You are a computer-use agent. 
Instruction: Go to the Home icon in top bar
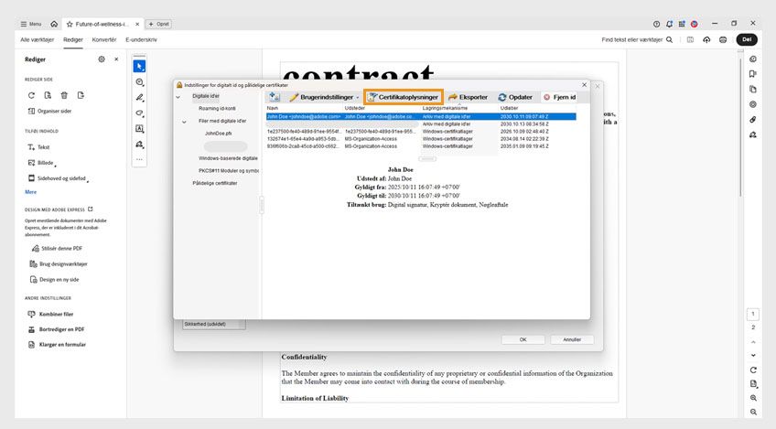54,24
